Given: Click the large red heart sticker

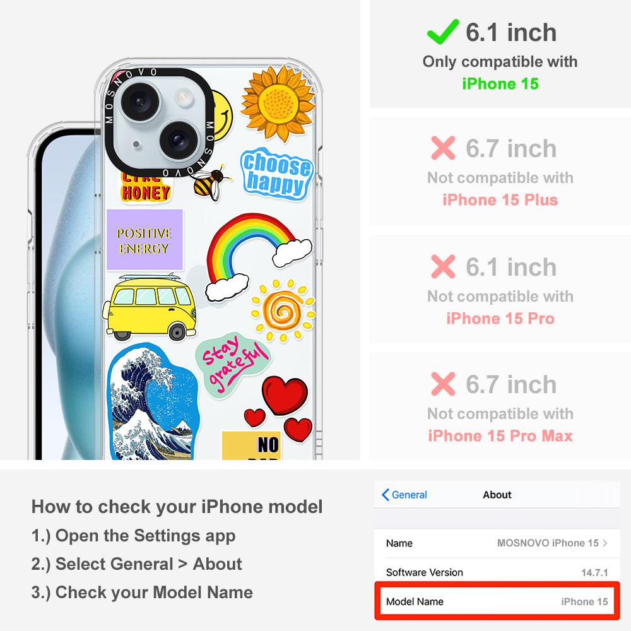Looking at the screenshot, I should [x=285, y=395].
